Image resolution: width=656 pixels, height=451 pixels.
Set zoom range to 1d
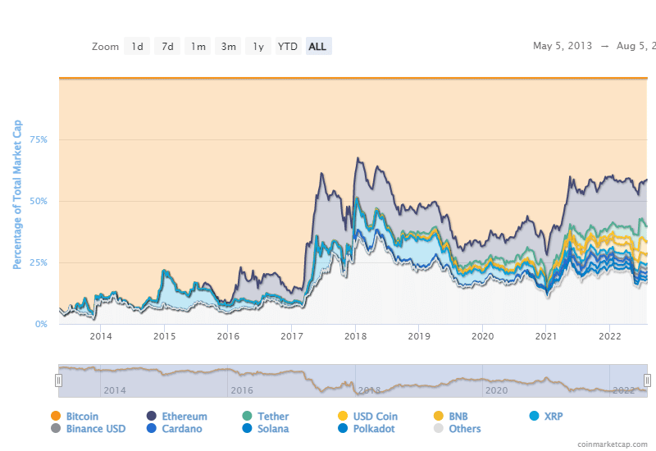tap(137, 47)
